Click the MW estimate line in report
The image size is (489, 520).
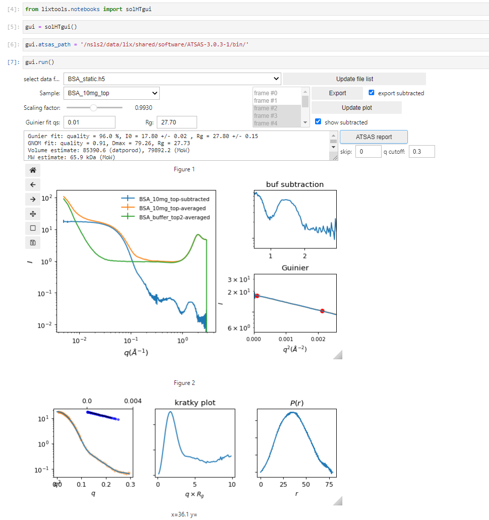(71, 158)
